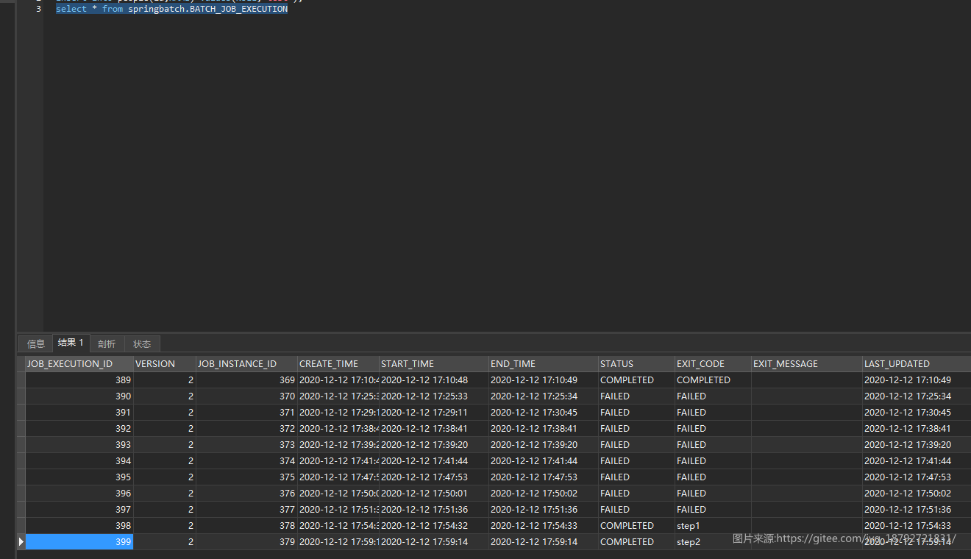The width and height of the screenshot is (971, 559).
Task: Click EXIT_CODE cell step2
Action: coord(713,542)
